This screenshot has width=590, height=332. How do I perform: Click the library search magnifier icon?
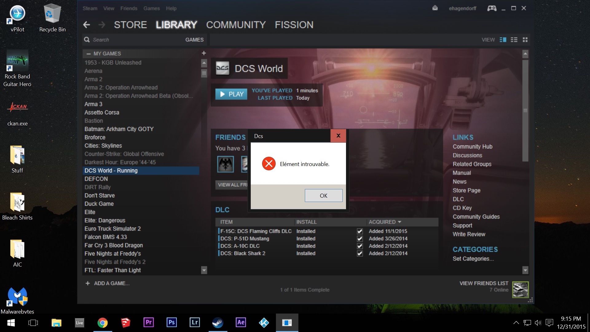(x=87, y=40)
